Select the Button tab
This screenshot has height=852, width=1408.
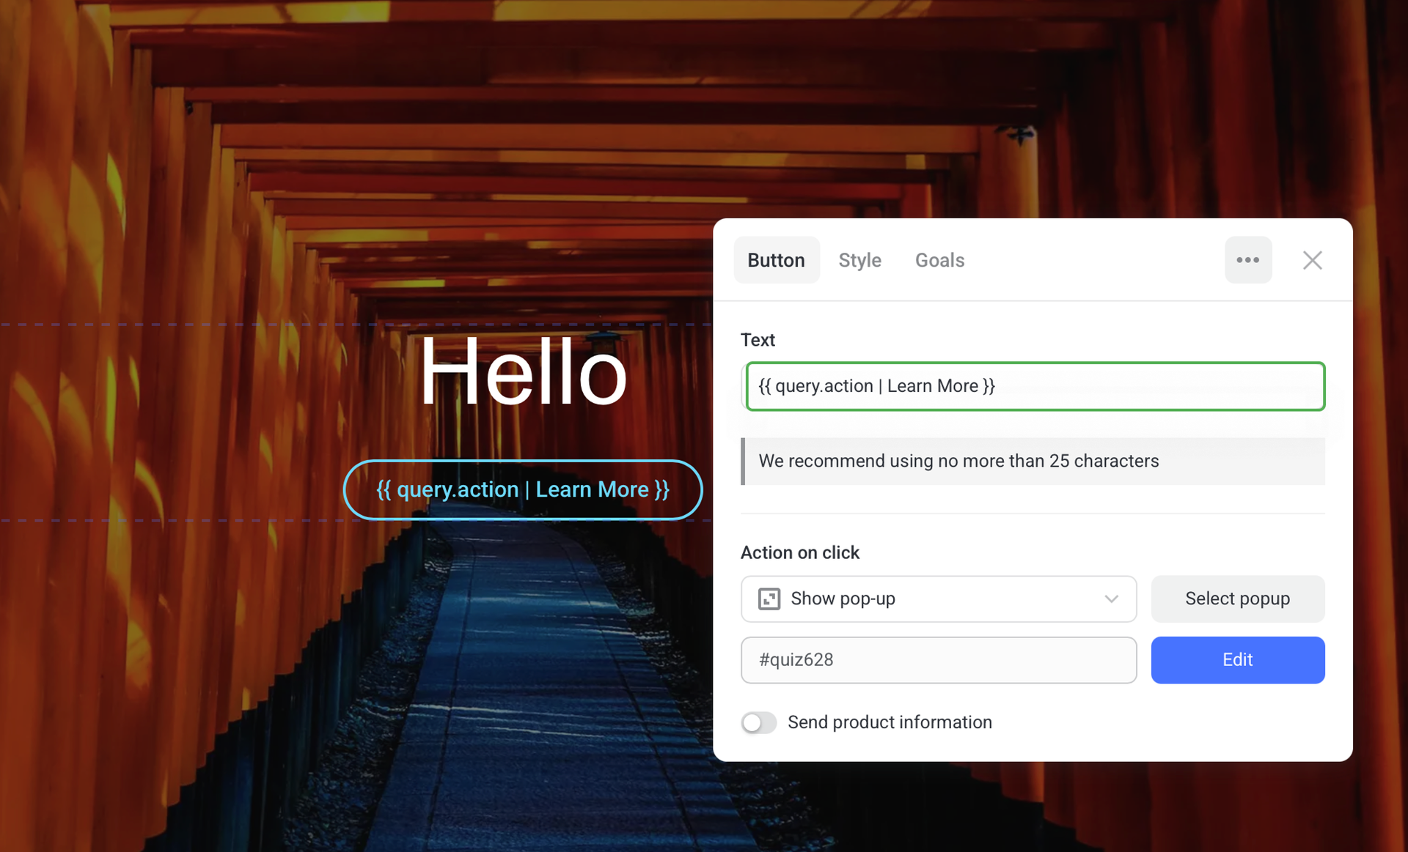coord(776,260)
